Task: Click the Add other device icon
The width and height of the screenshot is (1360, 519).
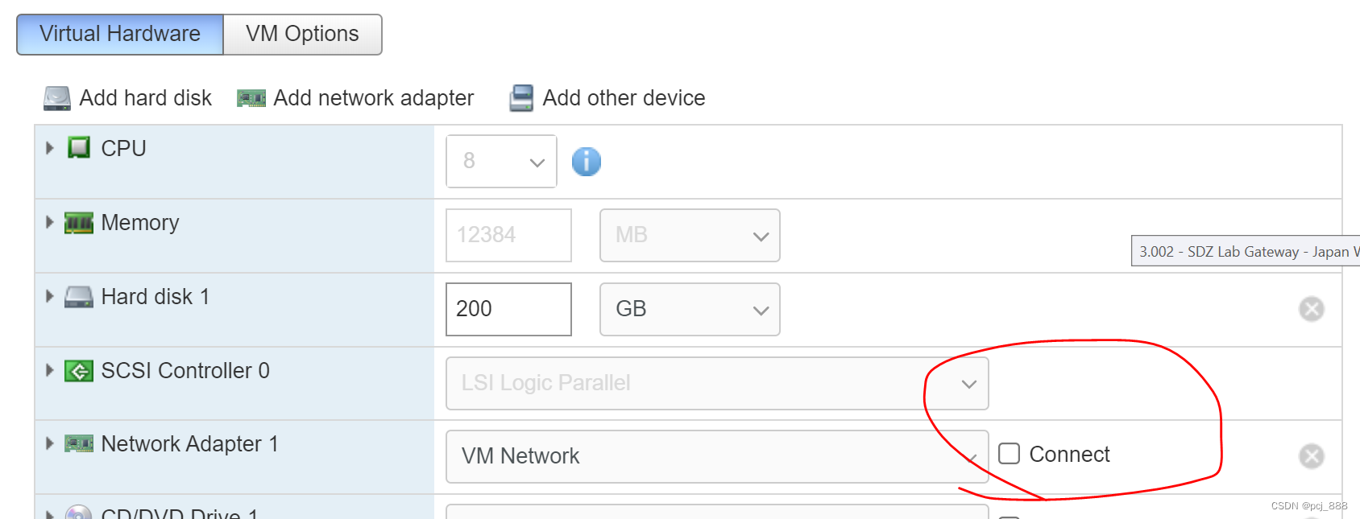Action: coord(521,98)
